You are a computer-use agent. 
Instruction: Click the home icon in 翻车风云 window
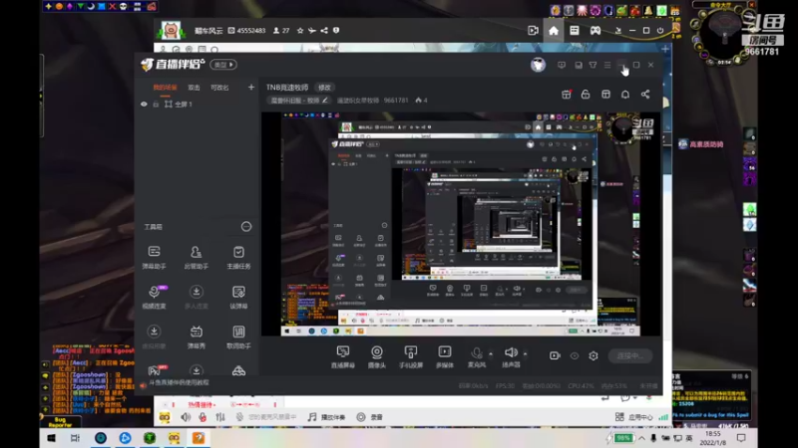(554, 31)
